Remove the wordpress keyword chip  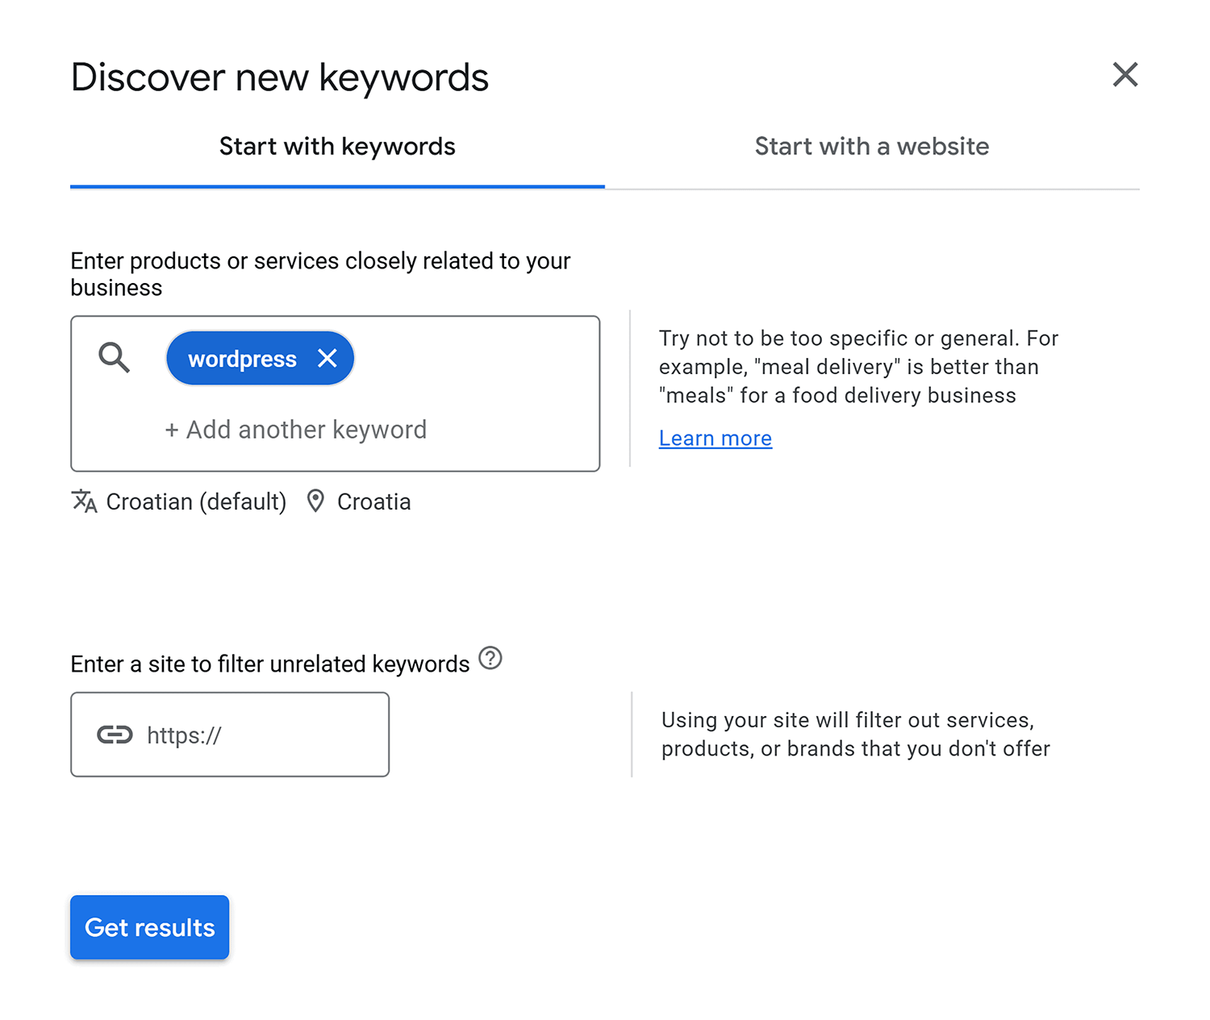(327, 358)
